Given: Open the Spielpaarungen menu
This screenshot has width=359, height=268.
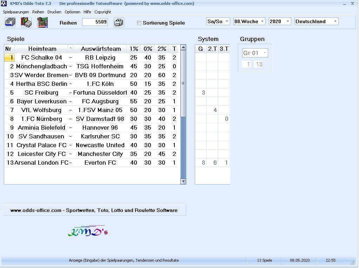Looking at the screenshot, I should pyautogui.click(x=16, y=12).
